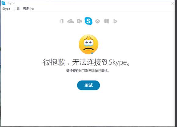
Task: Open the Bing icon
Action: point(115,21)
